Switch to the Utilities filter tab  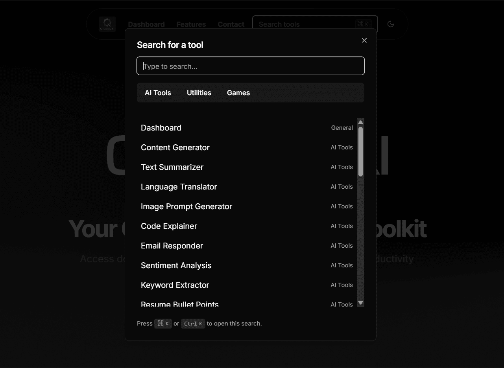point(199,93)
